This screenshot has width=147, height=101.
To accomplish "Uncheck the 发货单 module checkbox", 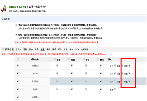I will [x=18, y=89].
